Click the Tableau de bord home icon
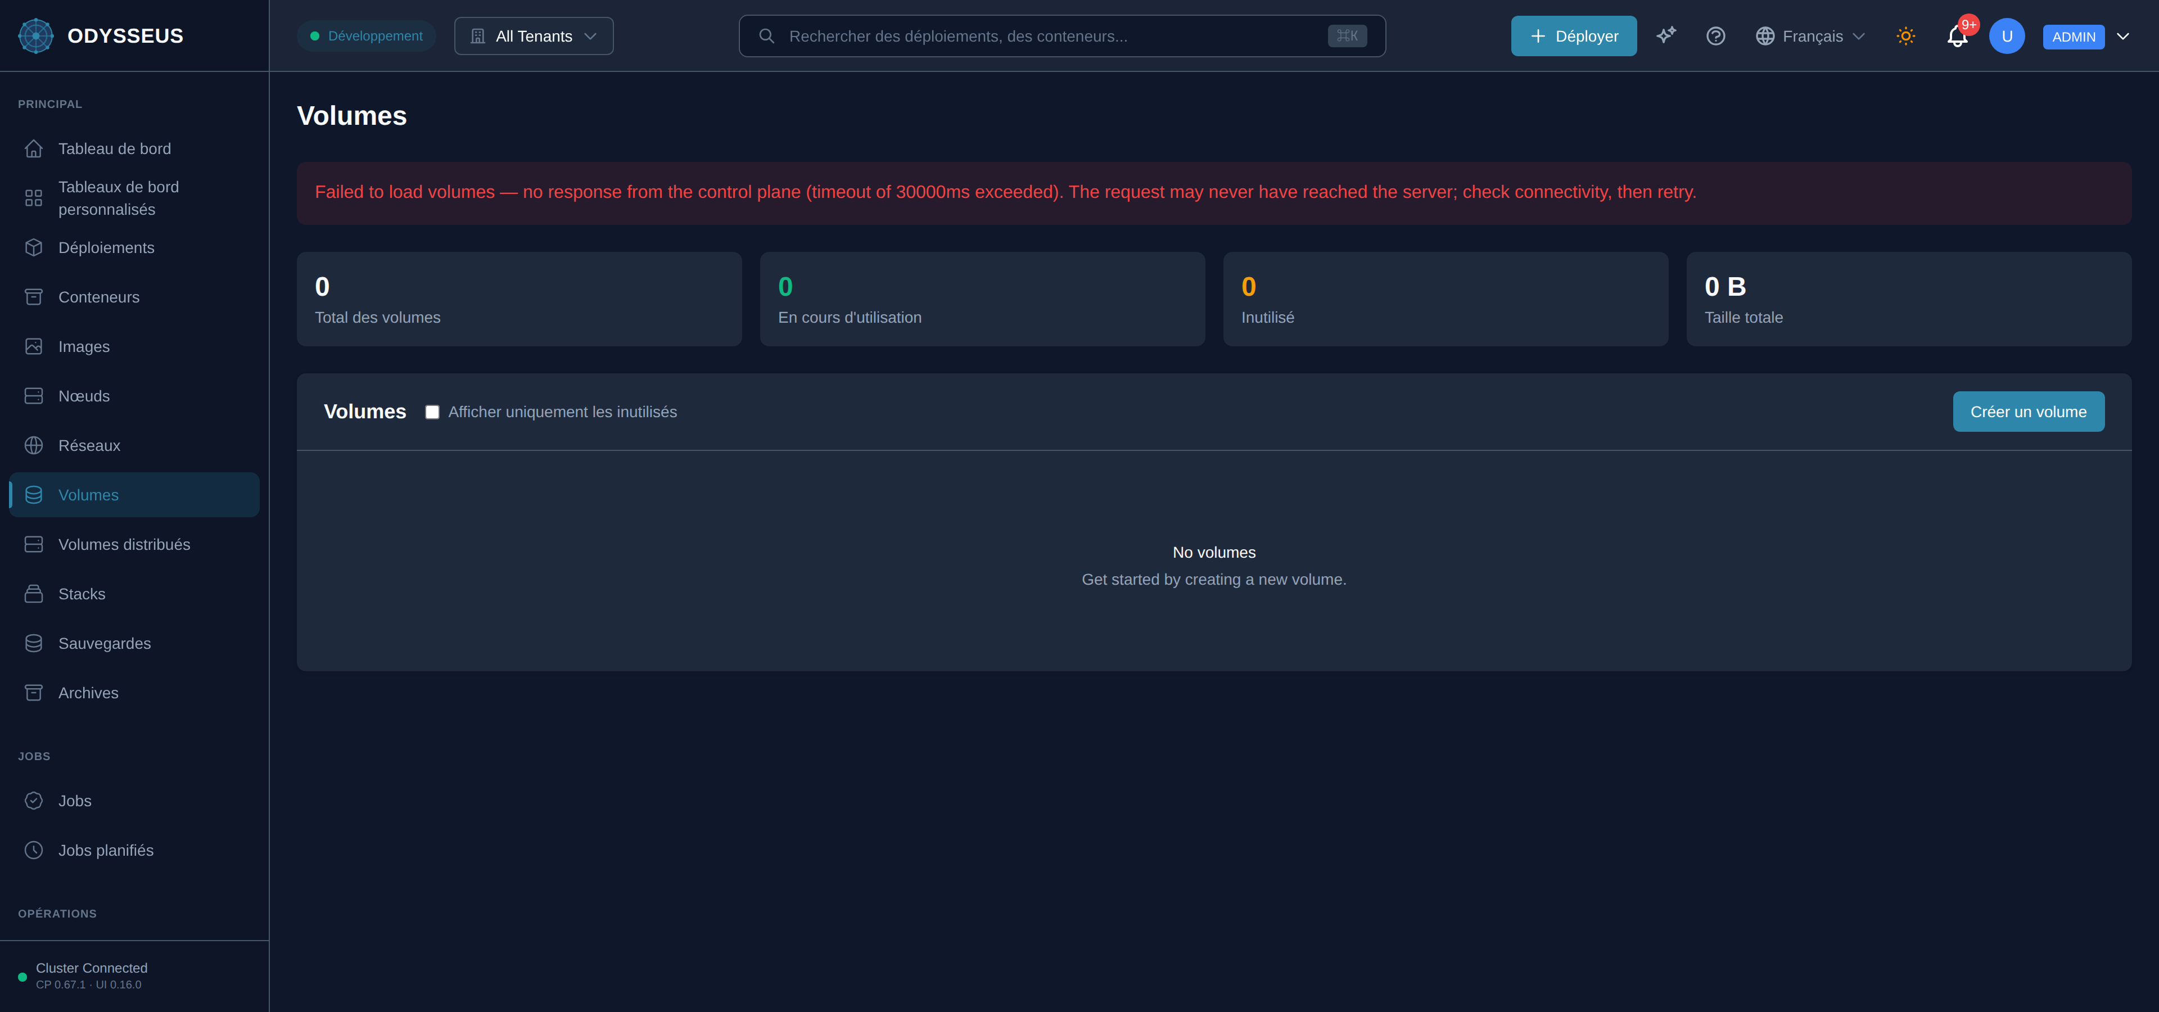This screenshot has height=1012, width=2159. pos(34,148)
